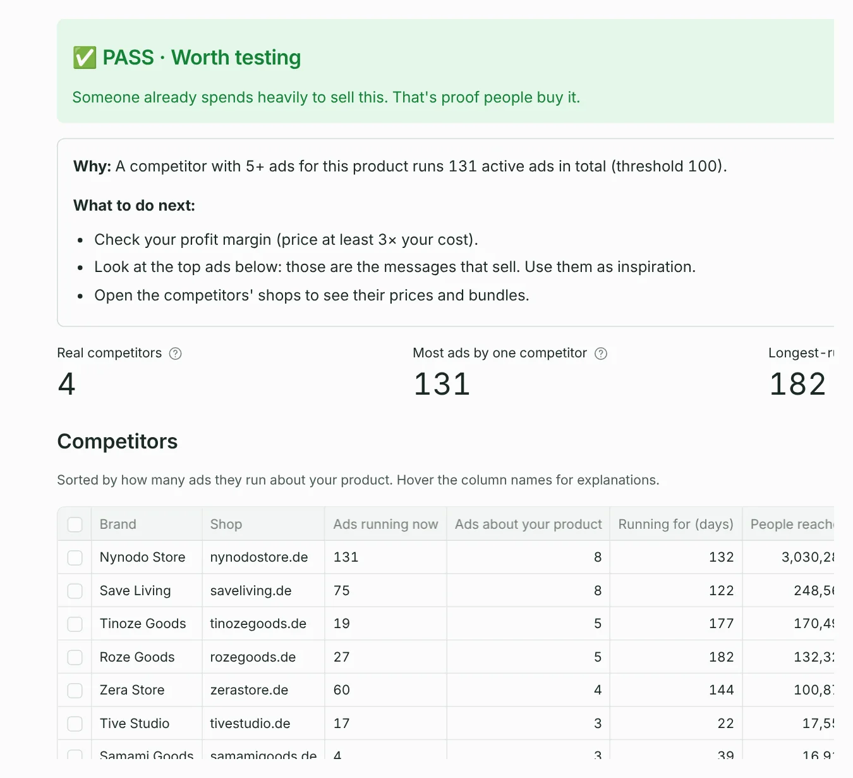
Task: Click the What to do next heading
Action: 135,206
